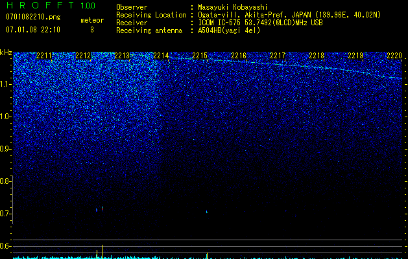408x259 pixels.
Task: Click the 1.1 kHz axis label
Action: 5,84
